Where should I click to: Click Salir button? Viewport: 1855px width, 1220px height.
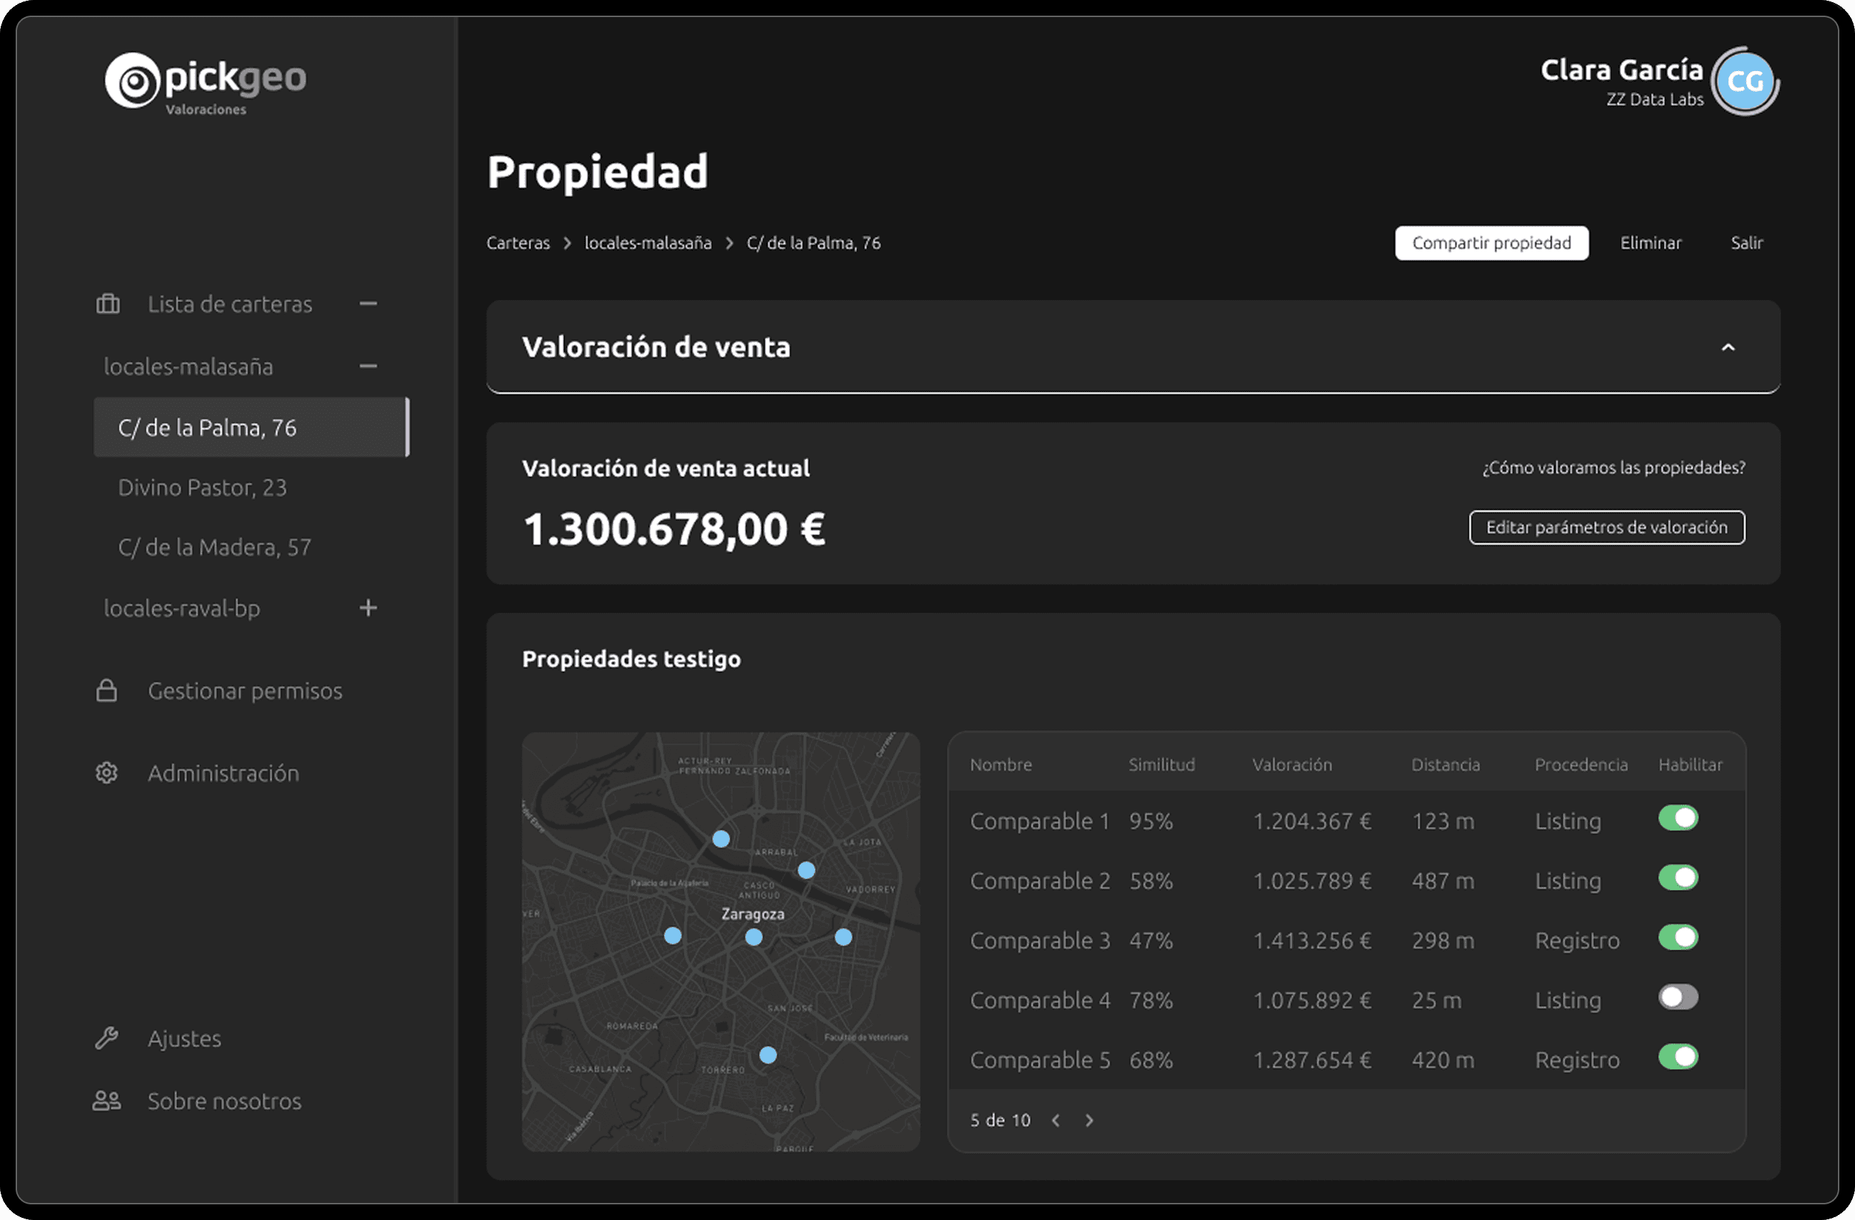coord(1747,243)
